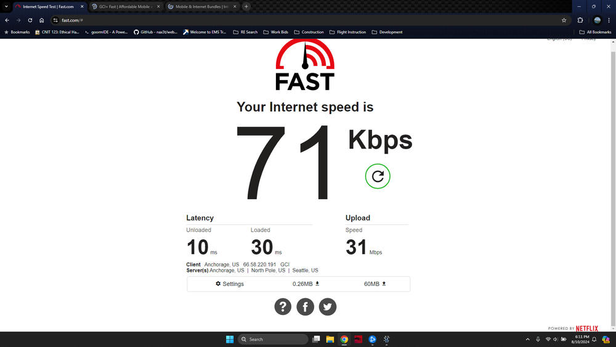The width and height of the screenshot is (616, 347).
Task: Bookmark this page with the star icon
Action: click(x=564, y=20)
